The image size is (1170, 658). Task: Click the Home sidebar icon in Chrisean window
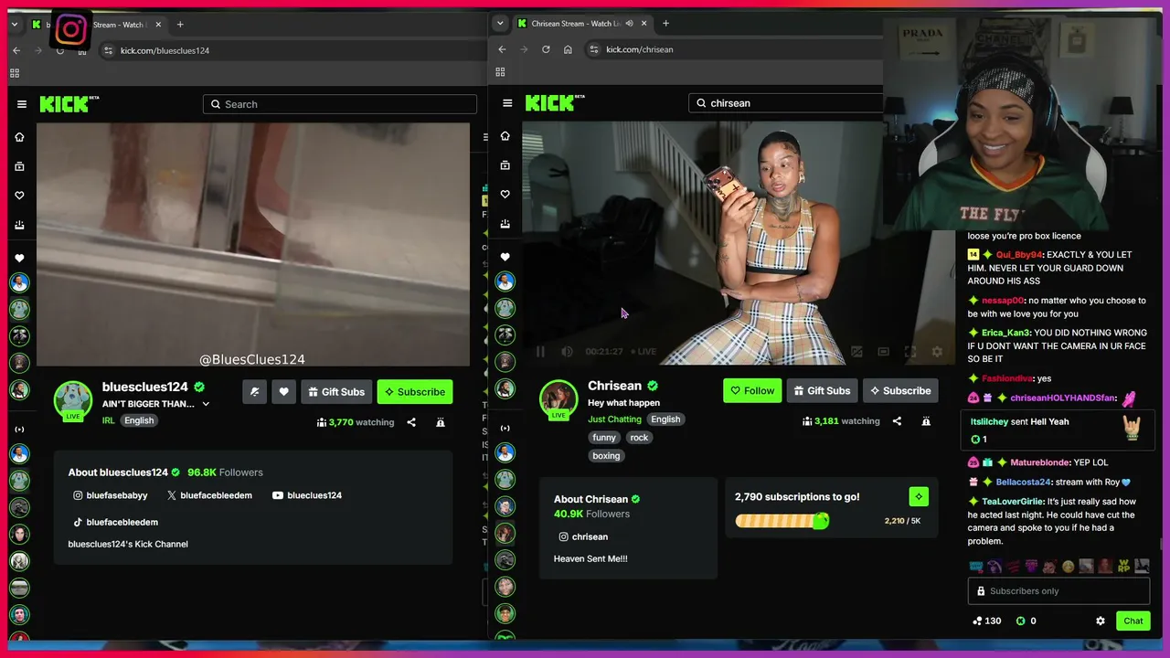pyautogui.click(x=505, y=136)
